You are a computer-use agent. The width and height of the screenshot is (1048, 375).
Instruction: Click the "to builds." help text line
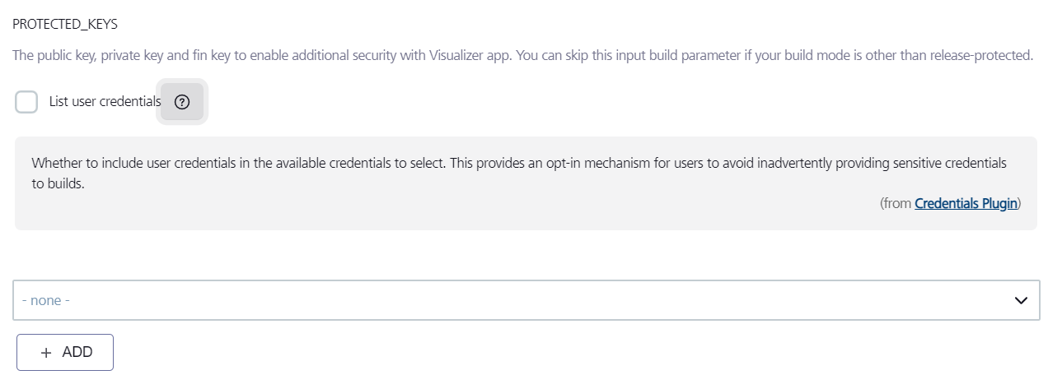(58, 184)
